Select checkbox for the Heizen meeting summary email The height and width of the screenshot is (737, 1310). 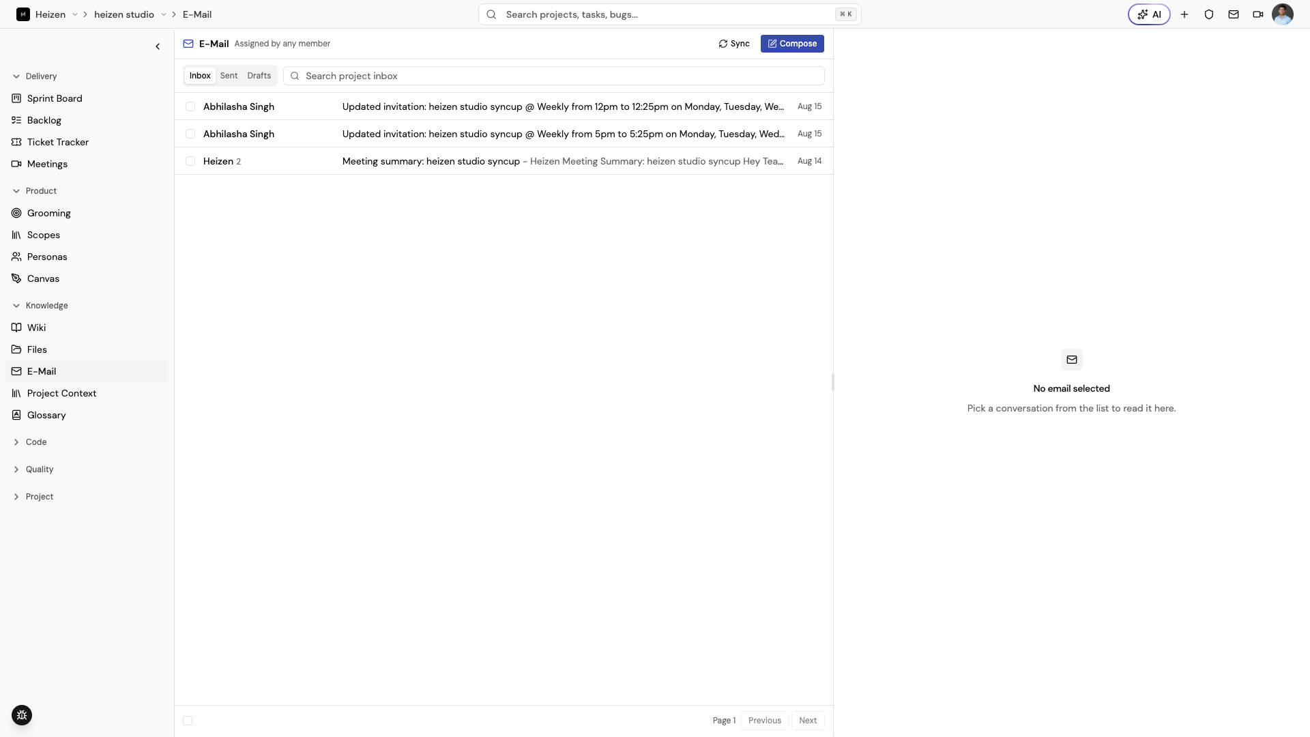pyautogui.click(x=190, y=161)
